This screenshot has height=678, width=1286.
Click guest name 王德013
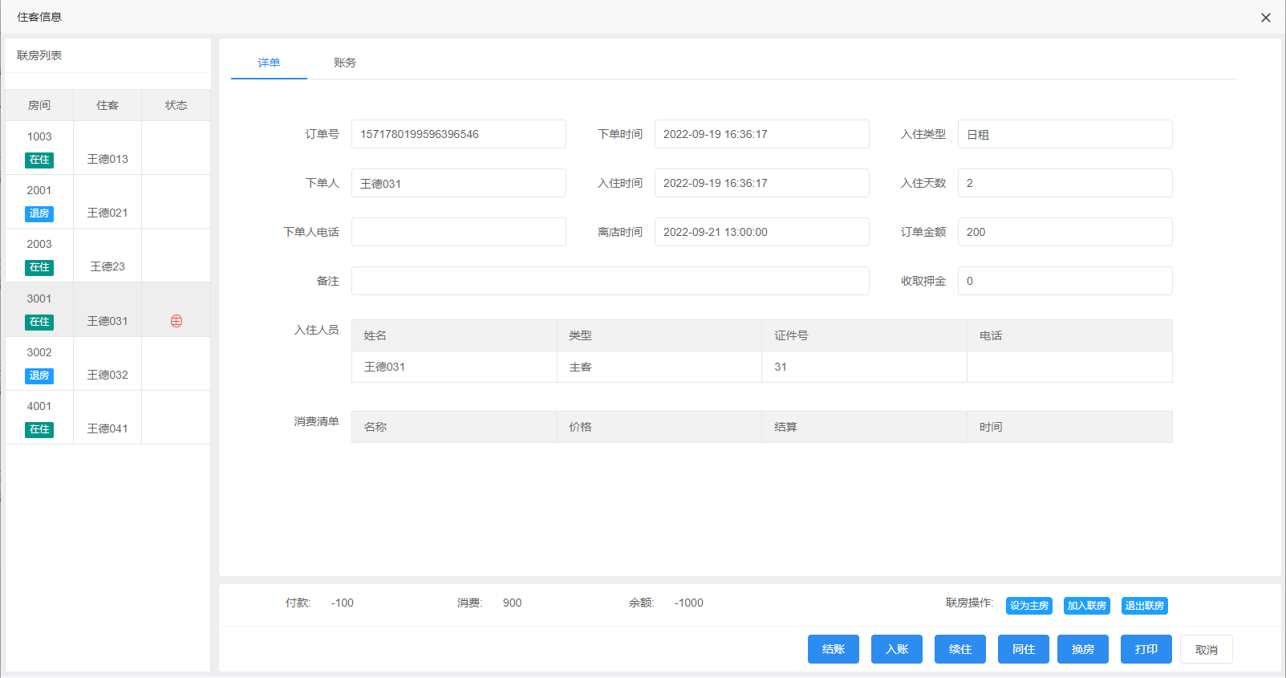tap(108, 159)
